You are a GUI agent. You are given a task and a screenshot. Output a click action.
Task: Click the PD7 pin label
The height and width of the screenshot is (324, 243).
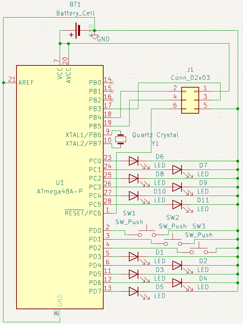(x=95, y=291)
